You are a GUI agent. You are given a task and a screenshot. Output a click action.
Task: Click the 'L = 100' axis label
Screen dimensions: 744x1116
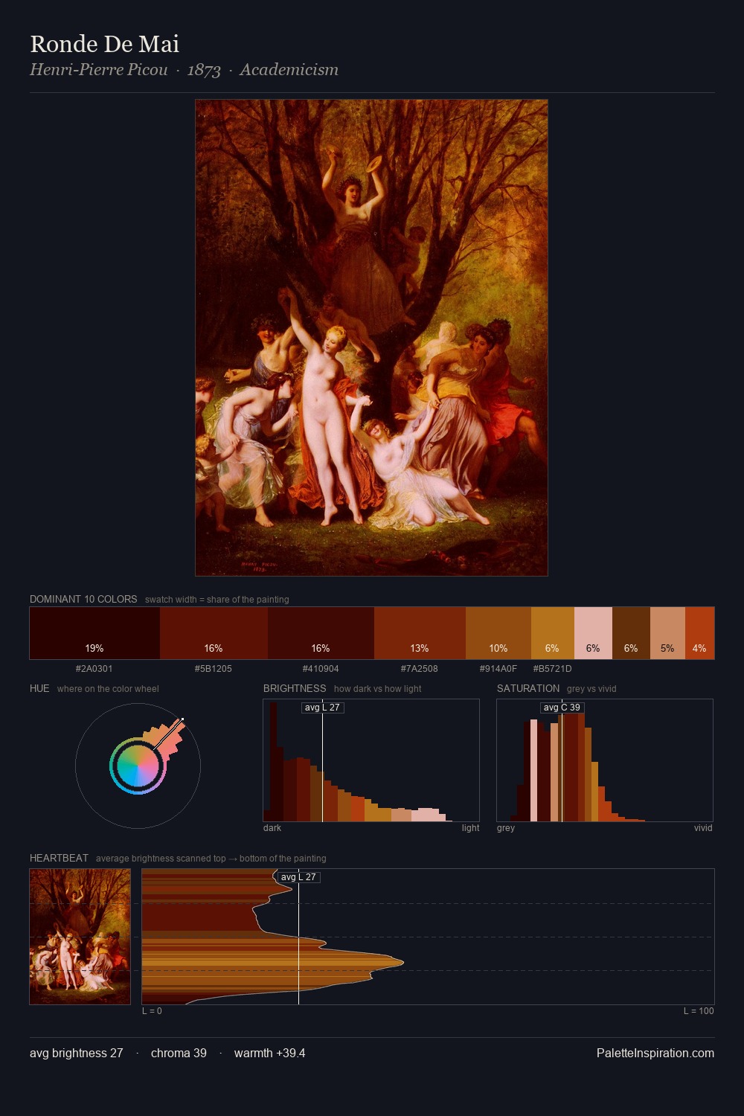coord(699,1011)
